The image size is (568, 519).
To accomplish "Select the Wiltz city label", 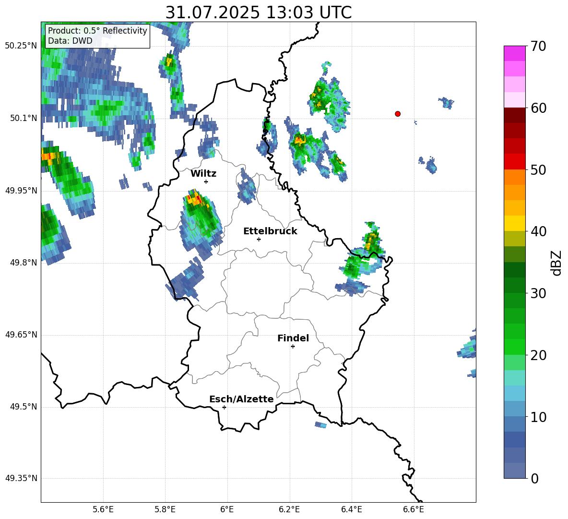I will (x=203, y=174).
